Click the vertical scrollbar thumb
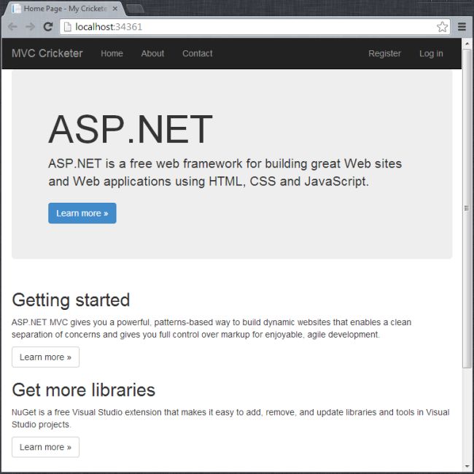 click(467, 209)
